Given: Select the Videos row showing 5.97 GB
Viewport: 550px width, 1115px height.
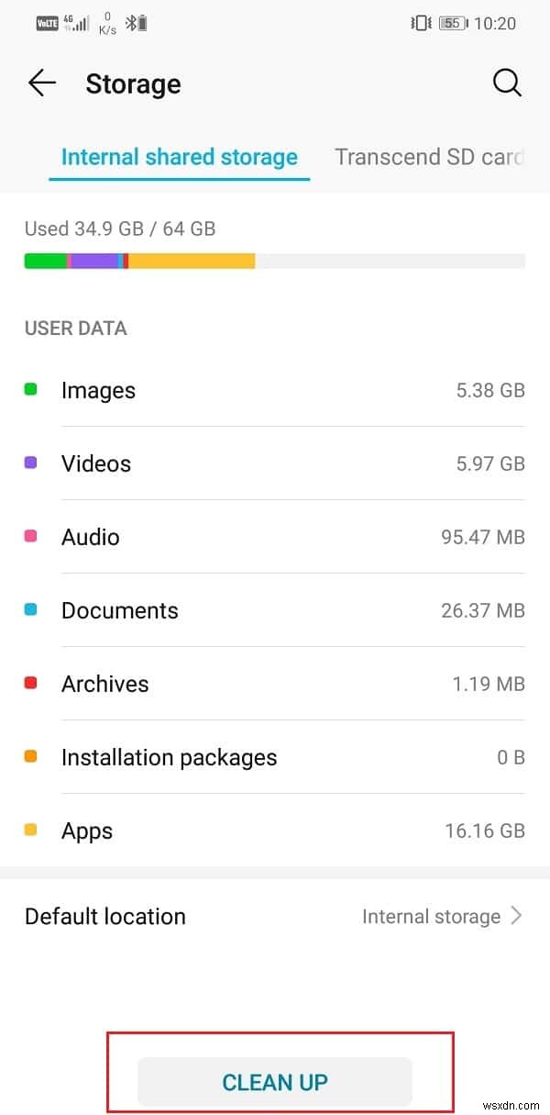Looking at the screenshot, I should click(275, 463).
